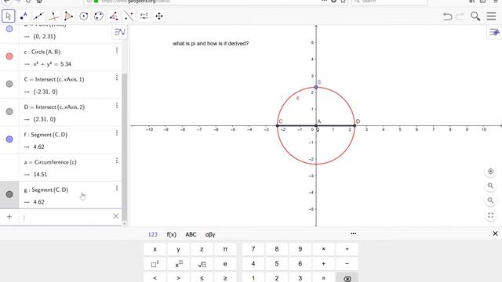Click the algebra panel scrollbar
Screen dimensions: 502x282
click(125, 147)
